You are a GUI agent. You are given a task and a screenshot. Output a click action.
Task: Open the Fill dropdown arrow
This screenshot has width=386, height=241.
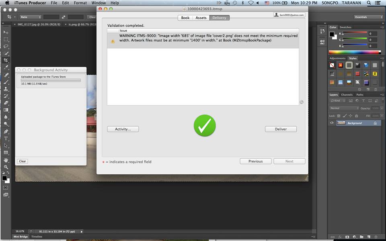[x=382, y=116]
